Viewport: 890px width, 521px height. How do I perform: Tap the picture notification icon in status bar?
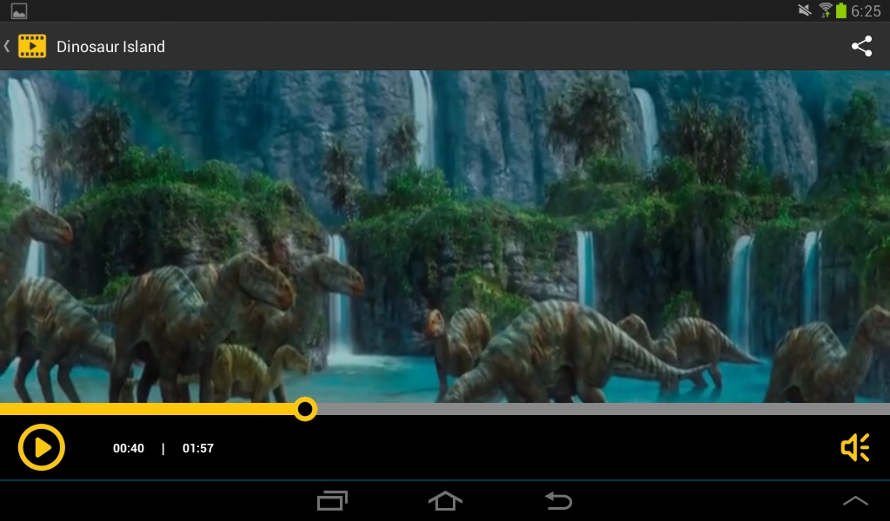click(19, 10)
